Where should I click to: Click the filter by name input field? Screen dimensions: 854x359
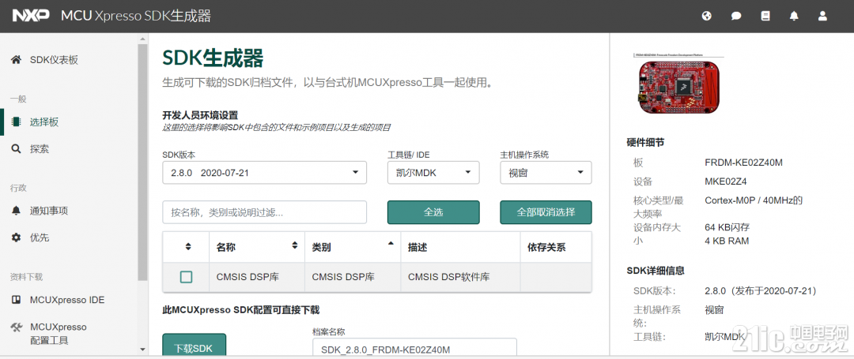coord(264,212)
